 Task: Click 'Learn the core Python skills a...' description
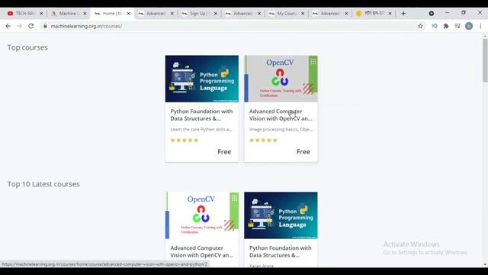tap(201, 129)
